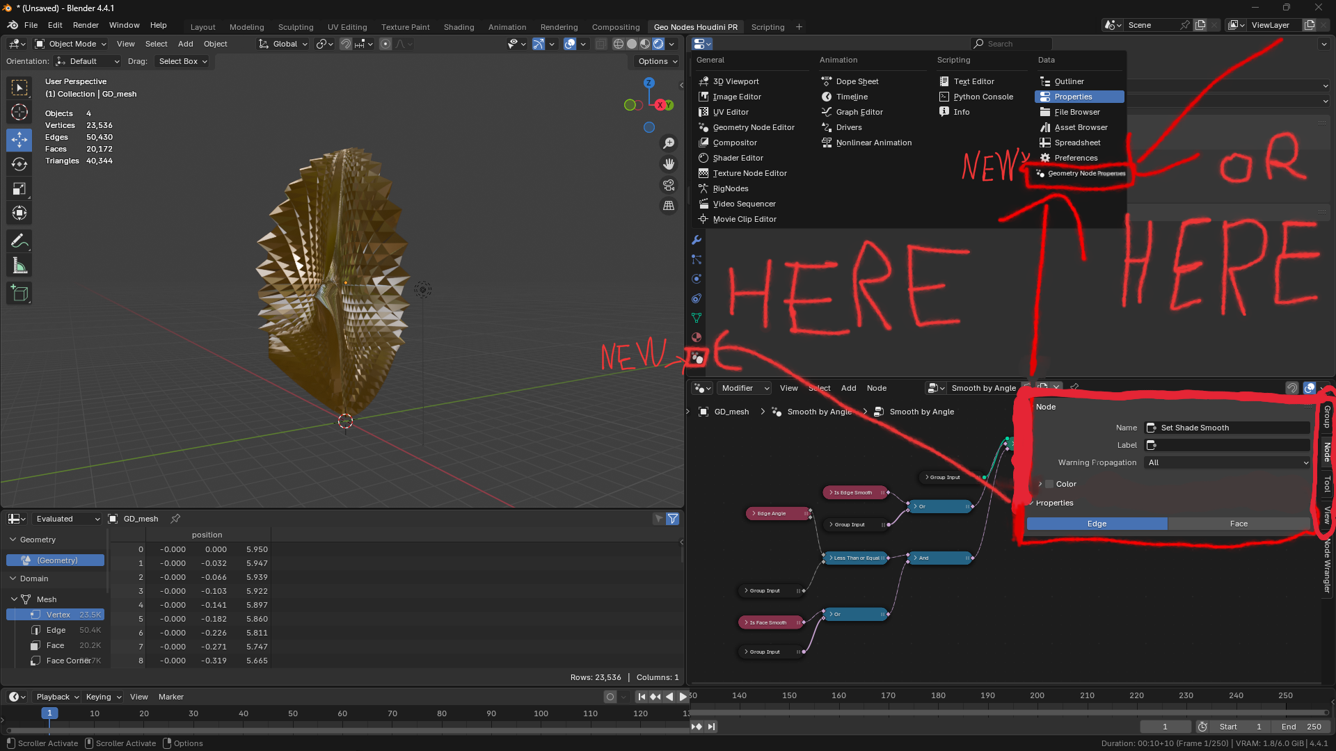The width and height of the screenshot is (1336, 751).
Task: Select the Edge domain row in spreadsheet
Action: tap(56, 630)
